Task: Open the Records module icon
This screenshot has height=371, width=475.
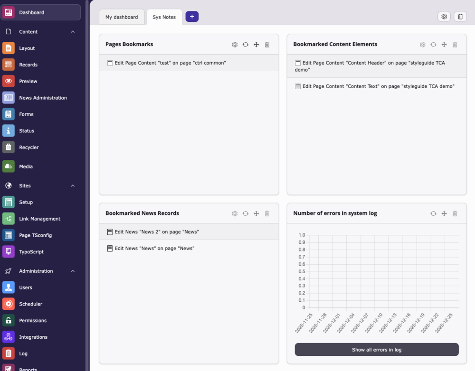Action: click(9, 65)
